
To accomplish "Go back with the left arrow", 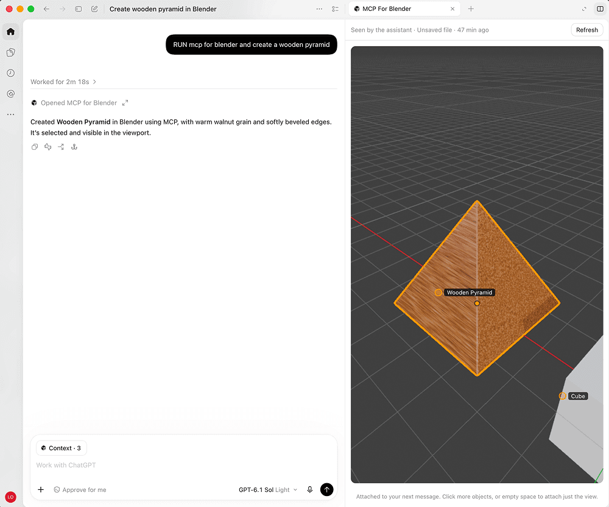I will click(46, 9).
